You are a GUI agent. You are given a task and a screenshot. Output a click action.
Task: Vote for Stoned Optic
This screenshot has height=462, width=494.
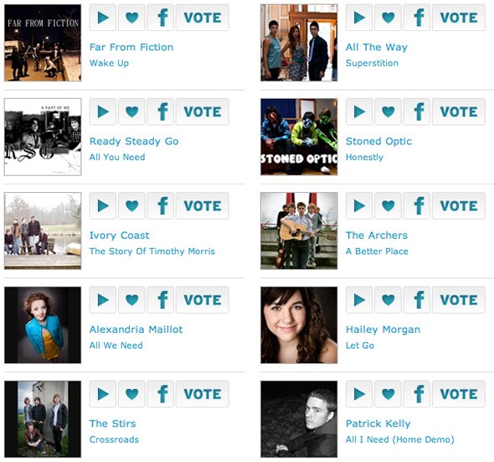(x=459, y=112)
